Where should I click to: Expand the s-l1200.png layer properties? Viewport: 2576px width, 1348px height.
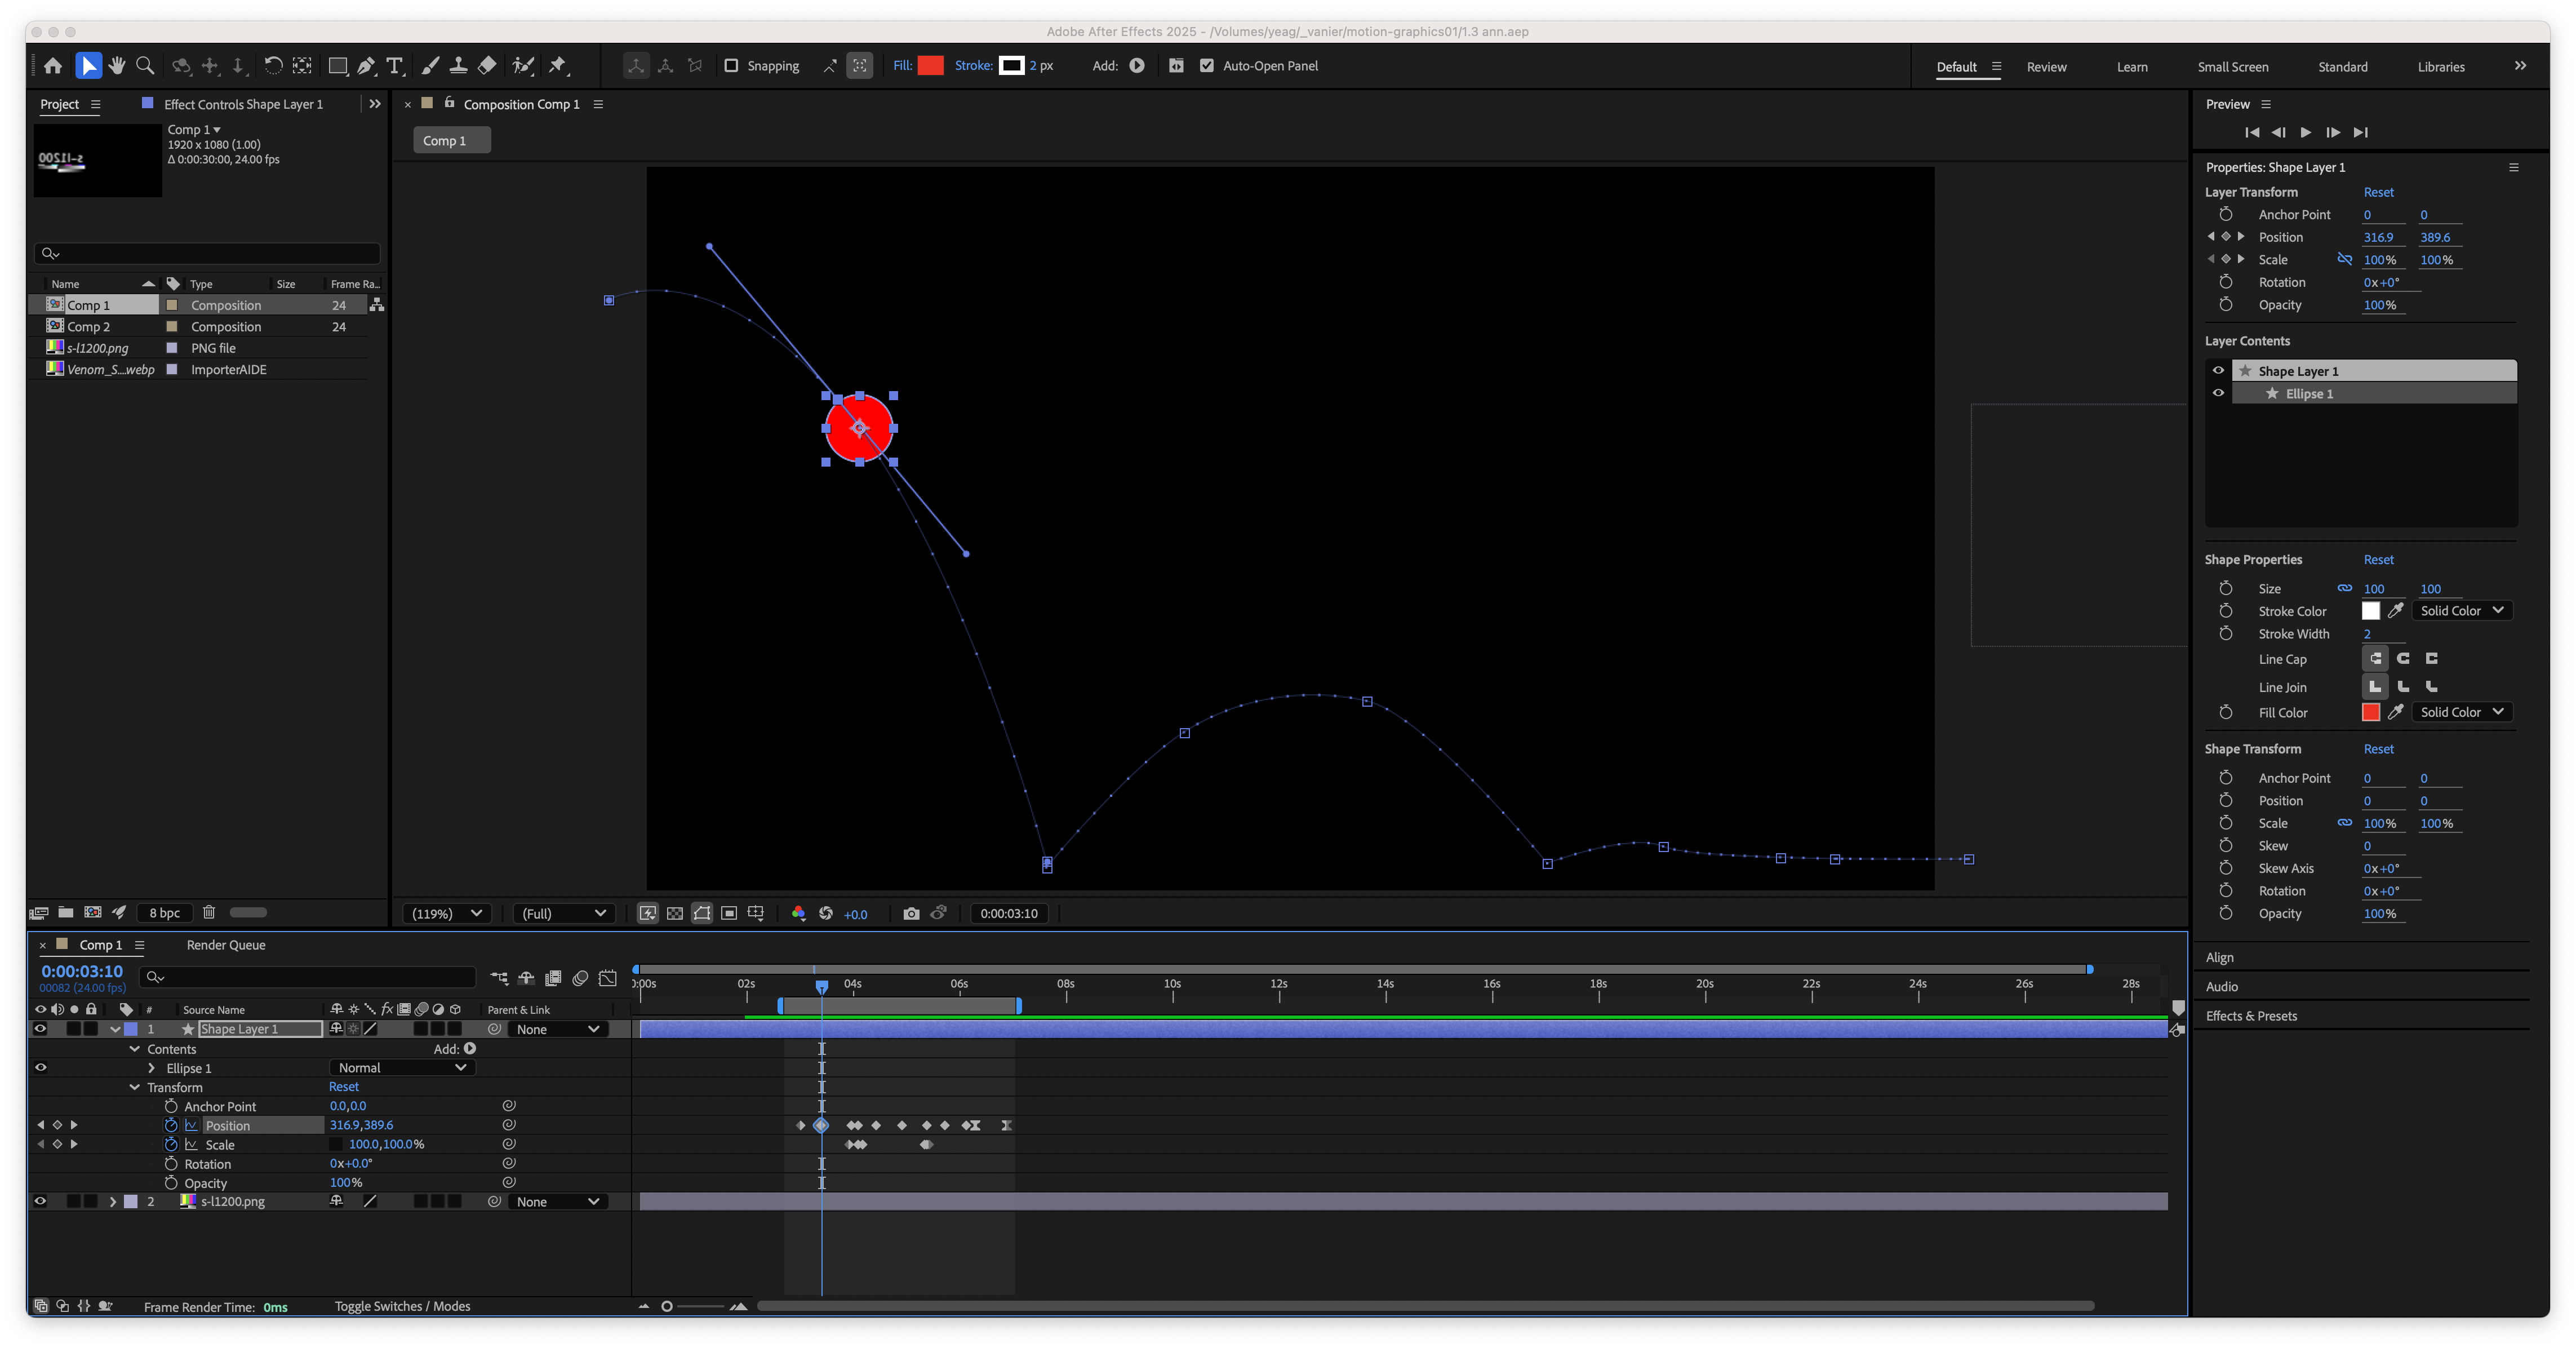click(113, 1201)
